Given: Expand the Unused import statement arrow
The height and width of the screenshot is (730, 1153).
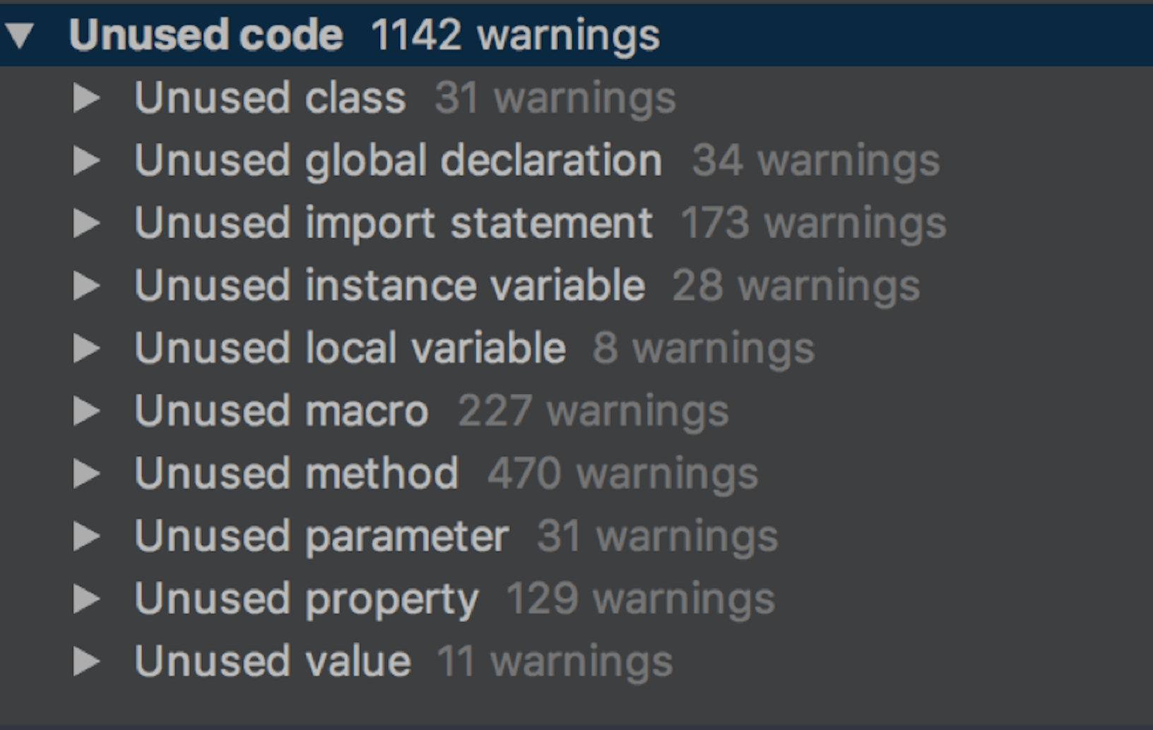Looking at the screenshot, I should tap(86, 223).
